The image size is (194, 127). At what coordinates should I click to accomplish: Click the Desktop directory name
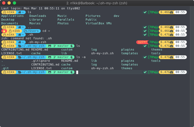click(x=8, y=20)
